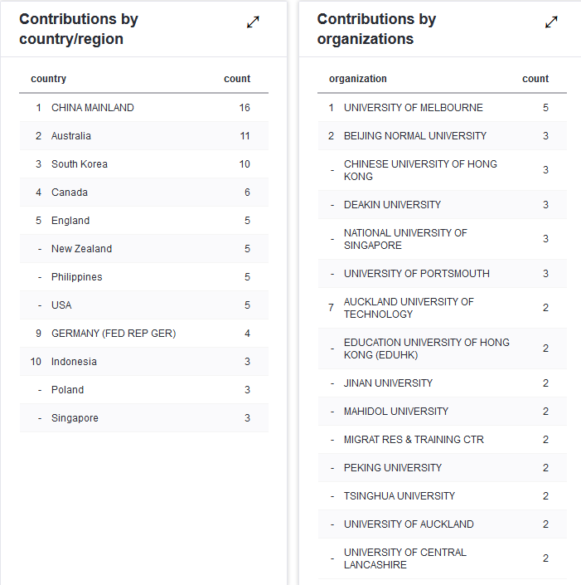Viewport: 581px width, 585px height.
Task: Sort organizations by the count column header
Action: pyautogui.click(x=535, y=79)
